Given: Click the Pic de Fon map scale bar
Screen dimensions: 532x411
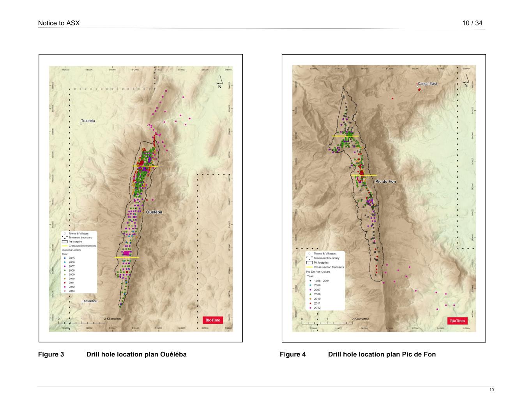Looking at the screenshot, I should 327,323.
